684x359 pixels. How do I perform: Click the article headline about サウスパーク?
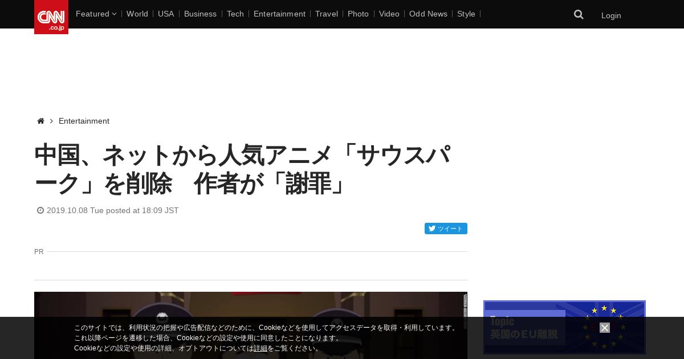pos(243,169)
